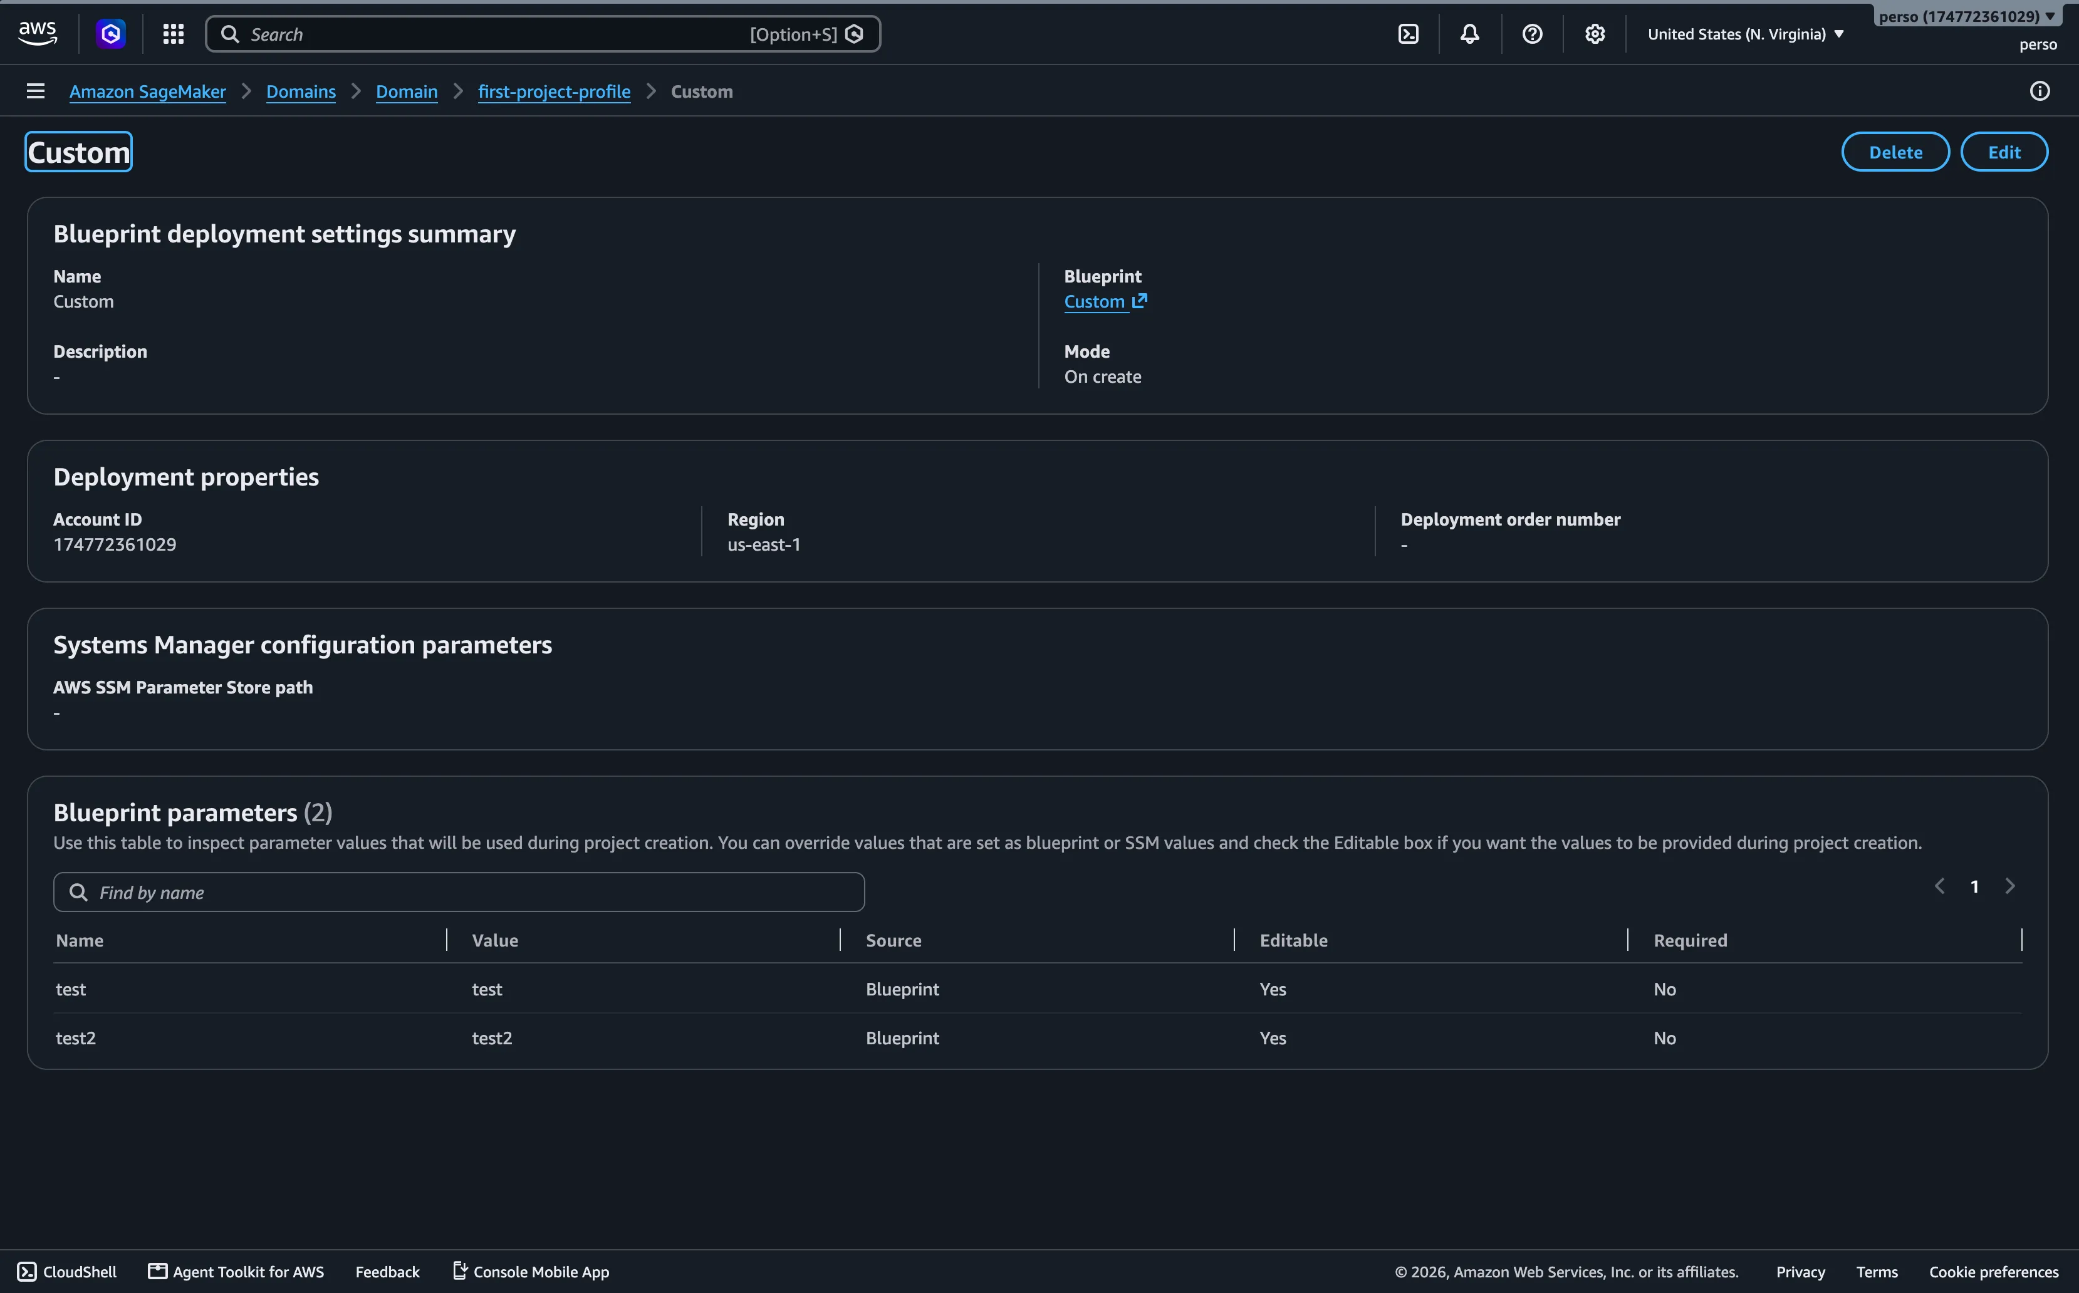Open the notifications bell
The image size is (2079, 1293).
coord(1469,33)
